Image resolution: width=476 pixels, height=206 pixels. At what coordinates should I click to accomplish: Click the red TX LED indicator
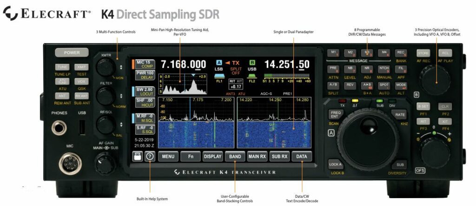tap(343, 101)
